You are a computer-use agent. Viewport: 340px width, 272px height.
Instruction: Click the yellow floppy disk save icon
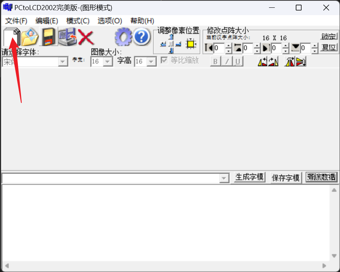(x=49, y=37)
